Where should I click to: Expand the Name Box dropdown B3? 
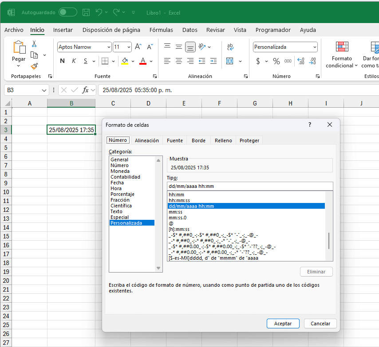coord(44,90)
